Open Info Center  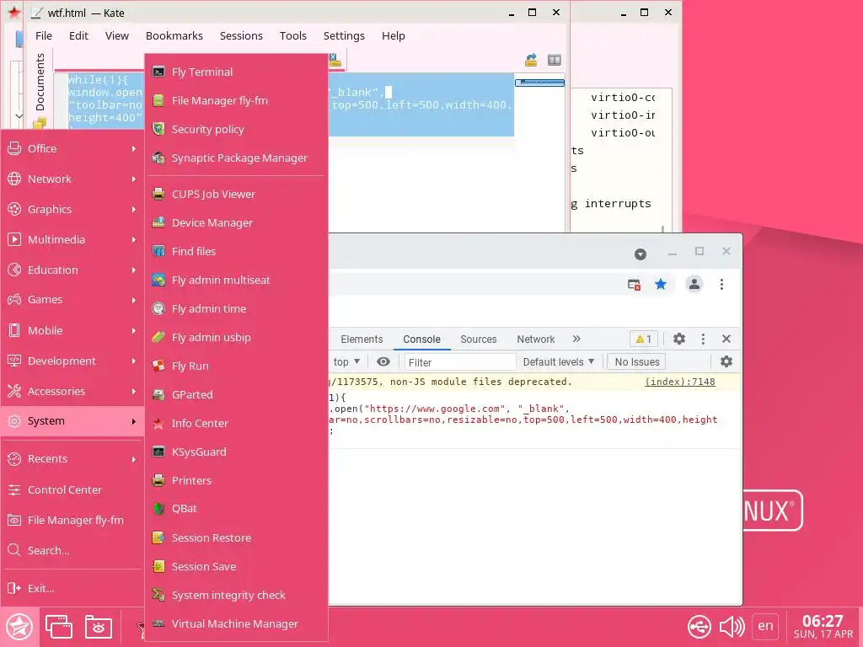(x=237, y=423)
